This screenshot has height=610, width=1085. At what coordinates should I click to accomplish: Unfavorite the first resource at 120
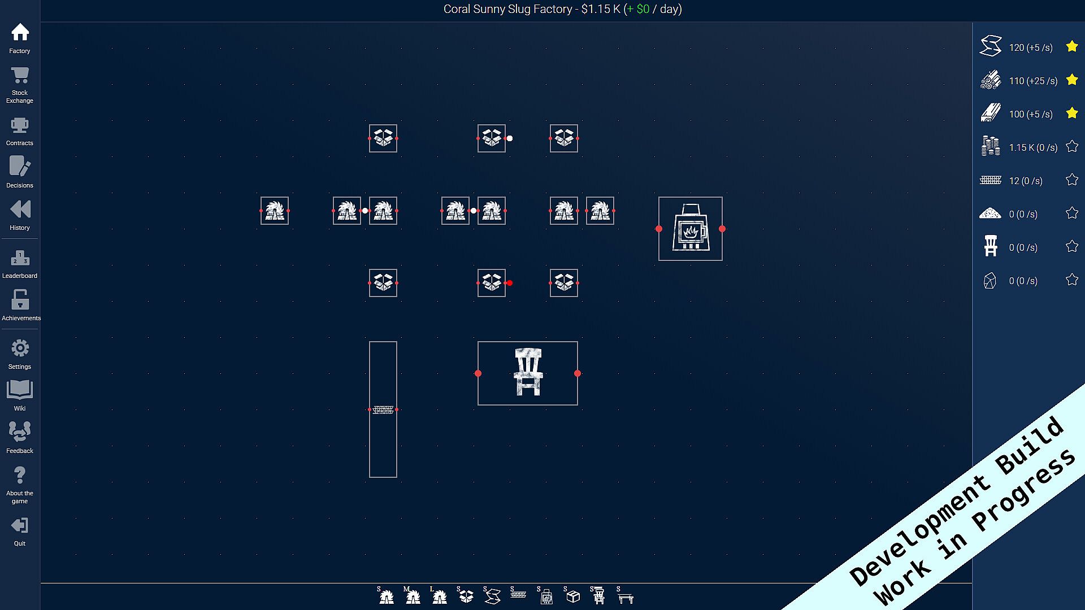(x=1071, y=47)
